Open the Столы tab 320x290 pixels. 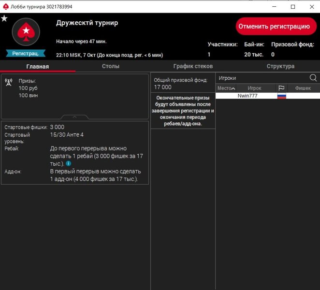[x=111, y=66]
